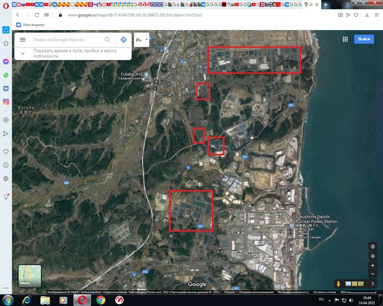Open the Мессенджер bookmark
383x306 pixels.
pos(30,25)
